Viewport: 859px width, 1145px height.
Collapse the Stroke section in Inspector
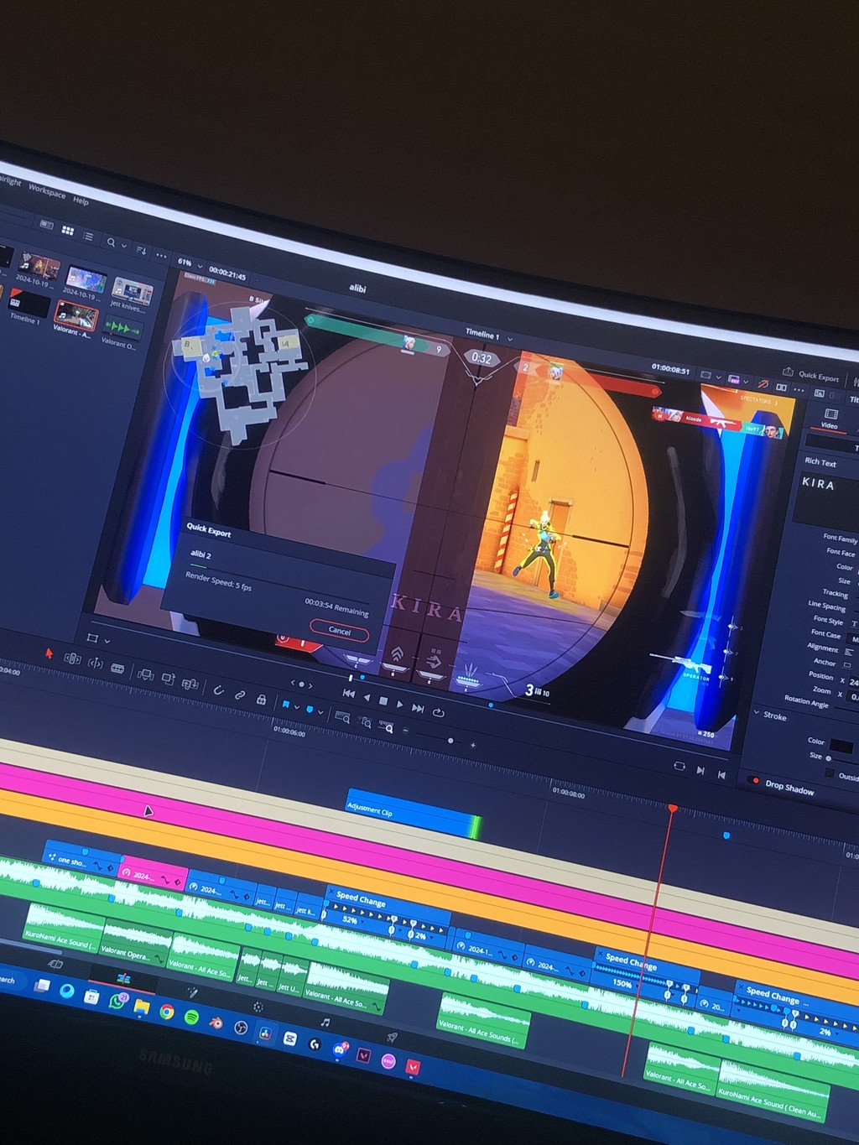coord(757,713)
